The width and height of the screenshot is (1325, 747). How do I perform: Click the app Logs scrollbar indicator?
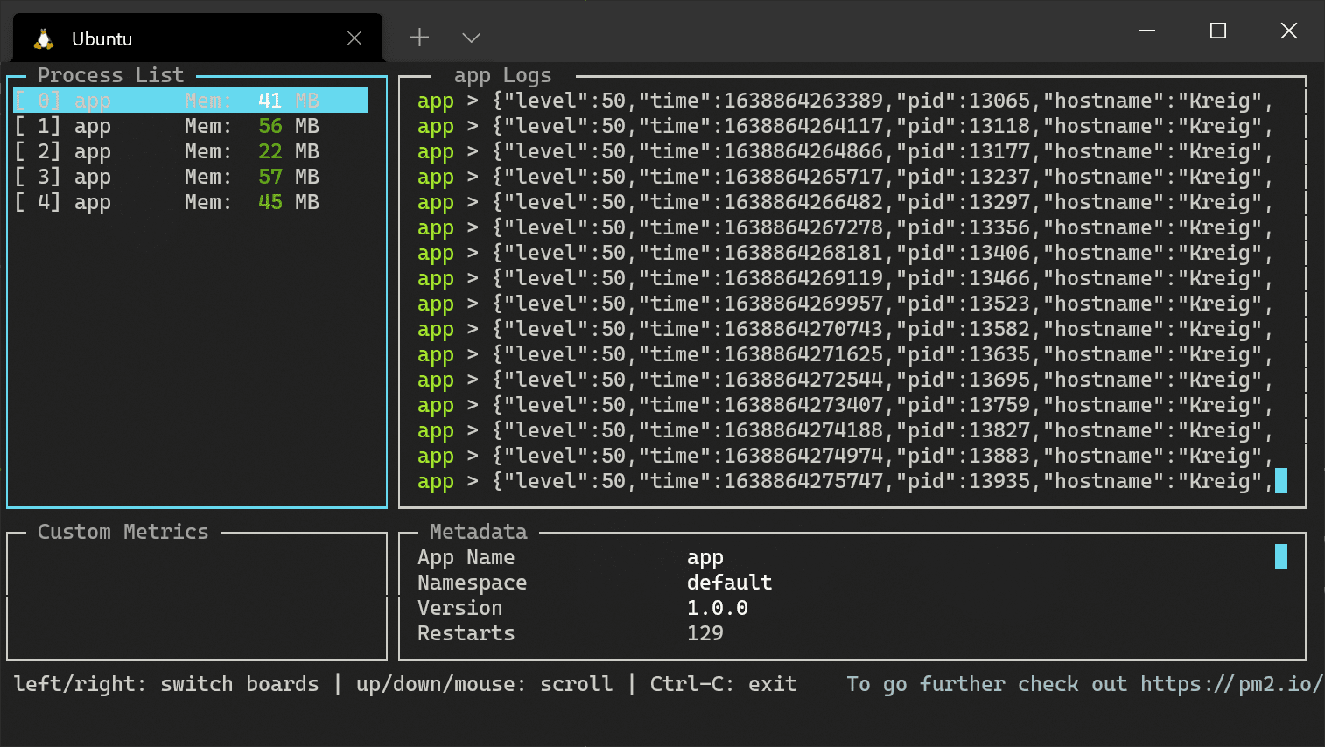coord(1281,480)
